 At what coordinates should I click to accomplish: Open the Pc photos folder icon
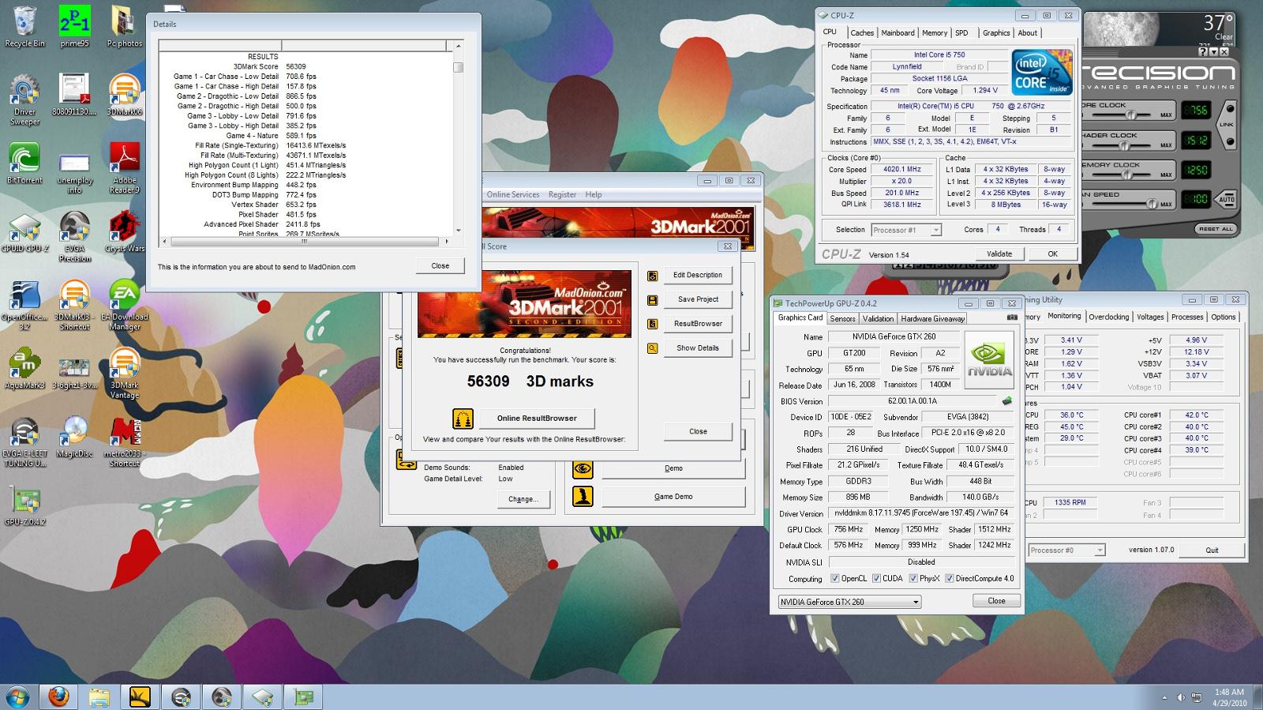124,26
